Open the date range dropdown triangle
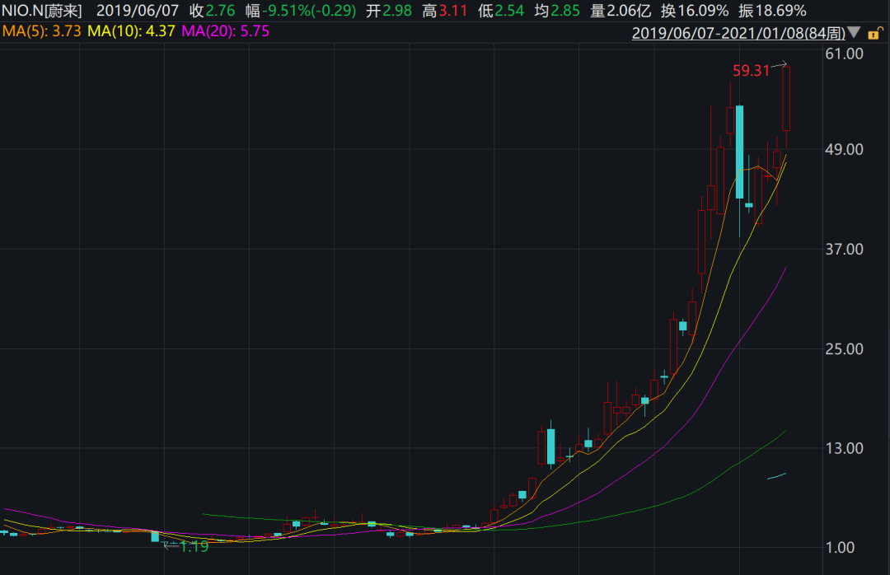 854,33
